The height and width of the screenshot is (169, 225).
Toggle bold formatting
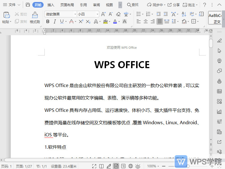pyautogui.click(x=48, y=21)
